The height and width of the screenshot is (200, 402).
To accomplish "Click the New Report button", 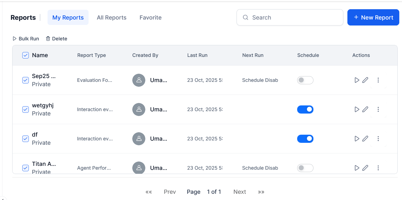I will click(x=373, y=18).
